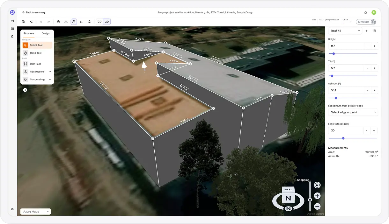Open Select edge or point dropdown
The image size is (389, 224).
pos(353,112)
